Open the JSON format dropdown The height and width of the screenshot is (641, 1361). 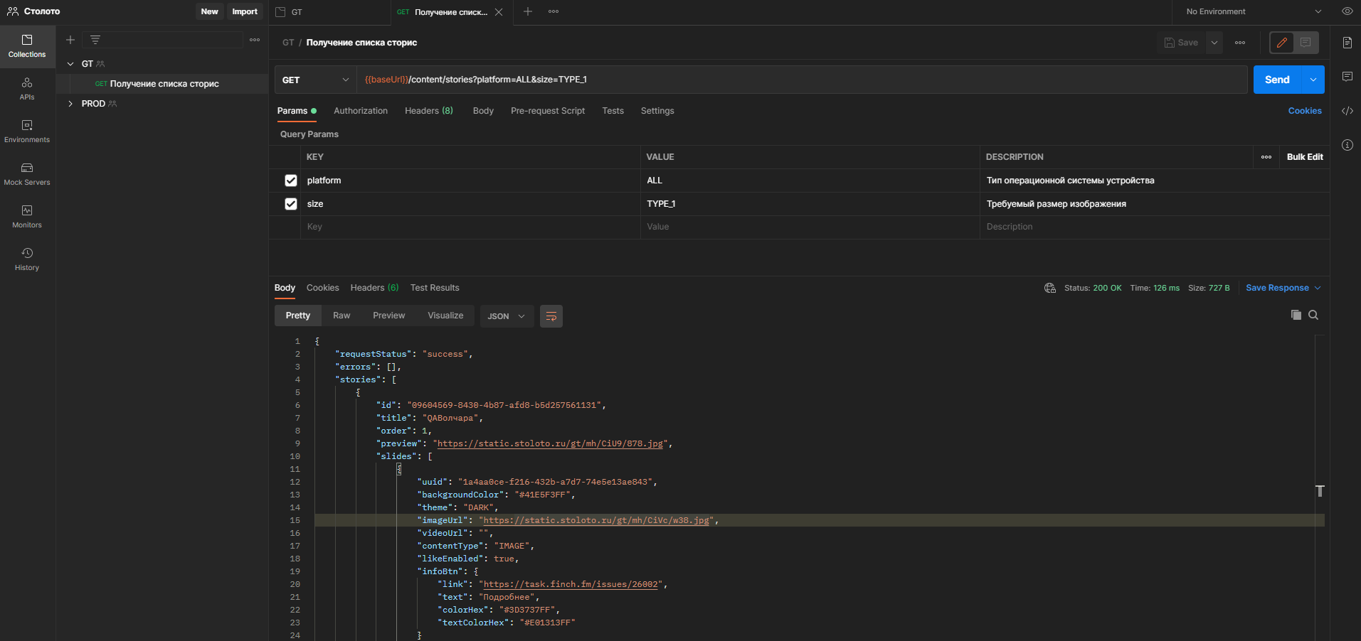point(506,316)
